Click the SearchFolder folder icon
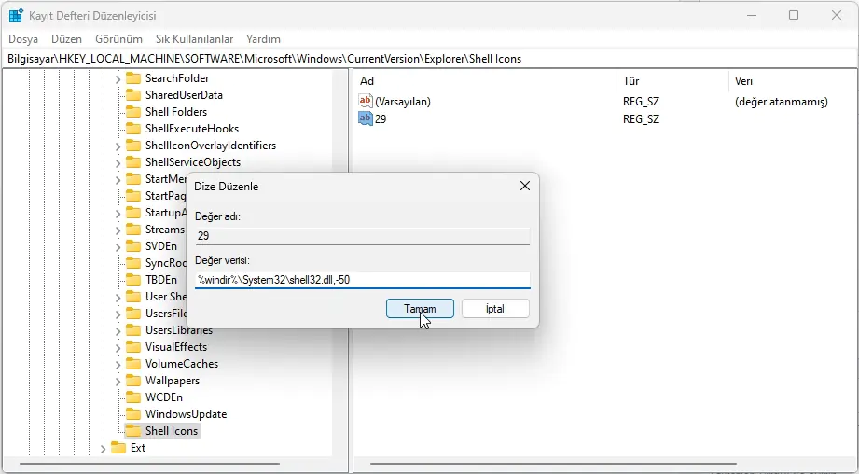The height and width of the screenshot is (474, 859). pyautogui.click(x=133, y=78)
